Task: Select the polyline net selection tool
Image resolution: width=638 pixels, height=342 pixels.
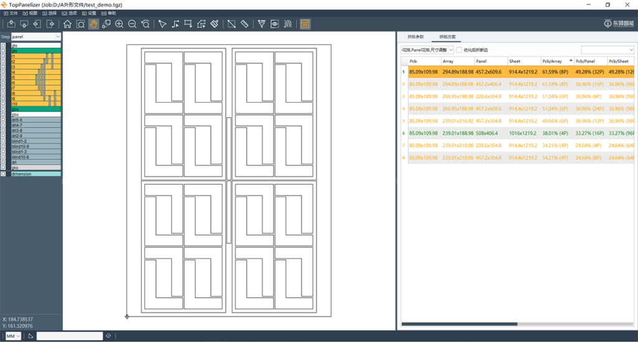Action: coord(175,24)
